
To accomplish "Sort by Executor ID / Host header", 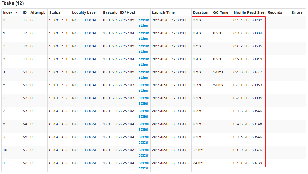I will (119, 12).
